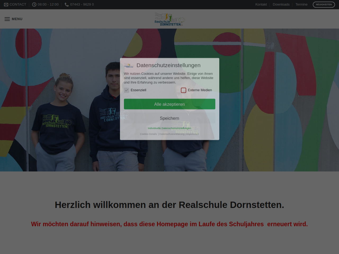Click the Realschule Dornstetten header logo
339x254 pixels.
(x=169, y=19)
